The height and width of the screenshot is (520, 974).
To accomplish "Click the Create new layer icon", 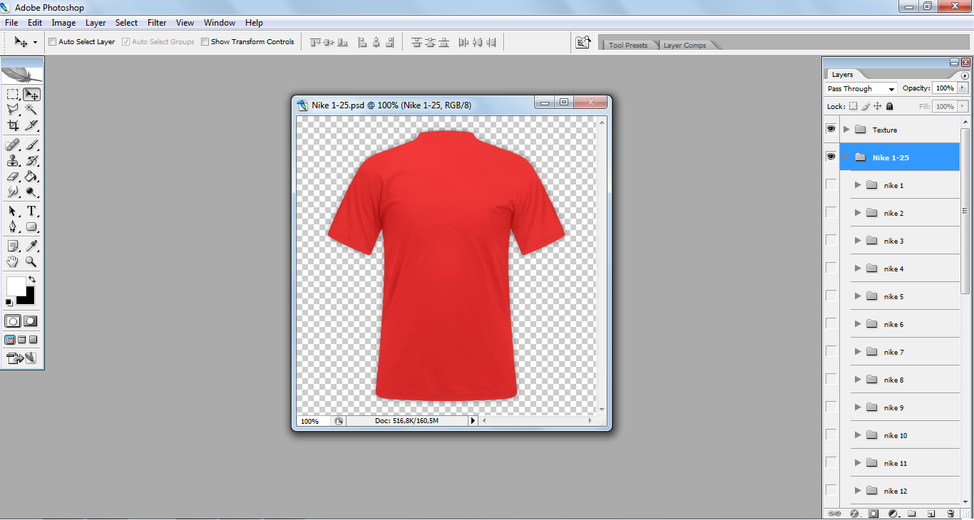I will pyautogui.click(x=931, y=513).
